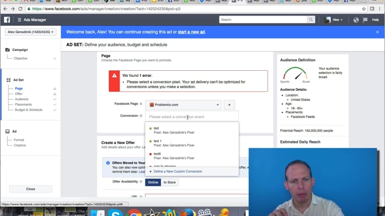Click info icon beside Facebook Page label
385x216 pixels.
[x=141, y=104]
